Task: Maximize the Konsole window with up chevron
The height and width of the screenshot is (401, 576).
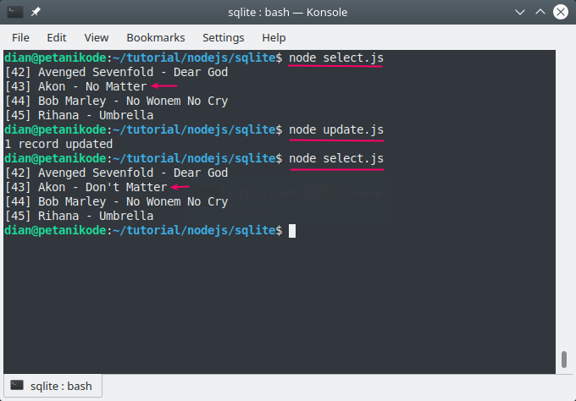Action: pyautogui.click(x=540, y=12)
